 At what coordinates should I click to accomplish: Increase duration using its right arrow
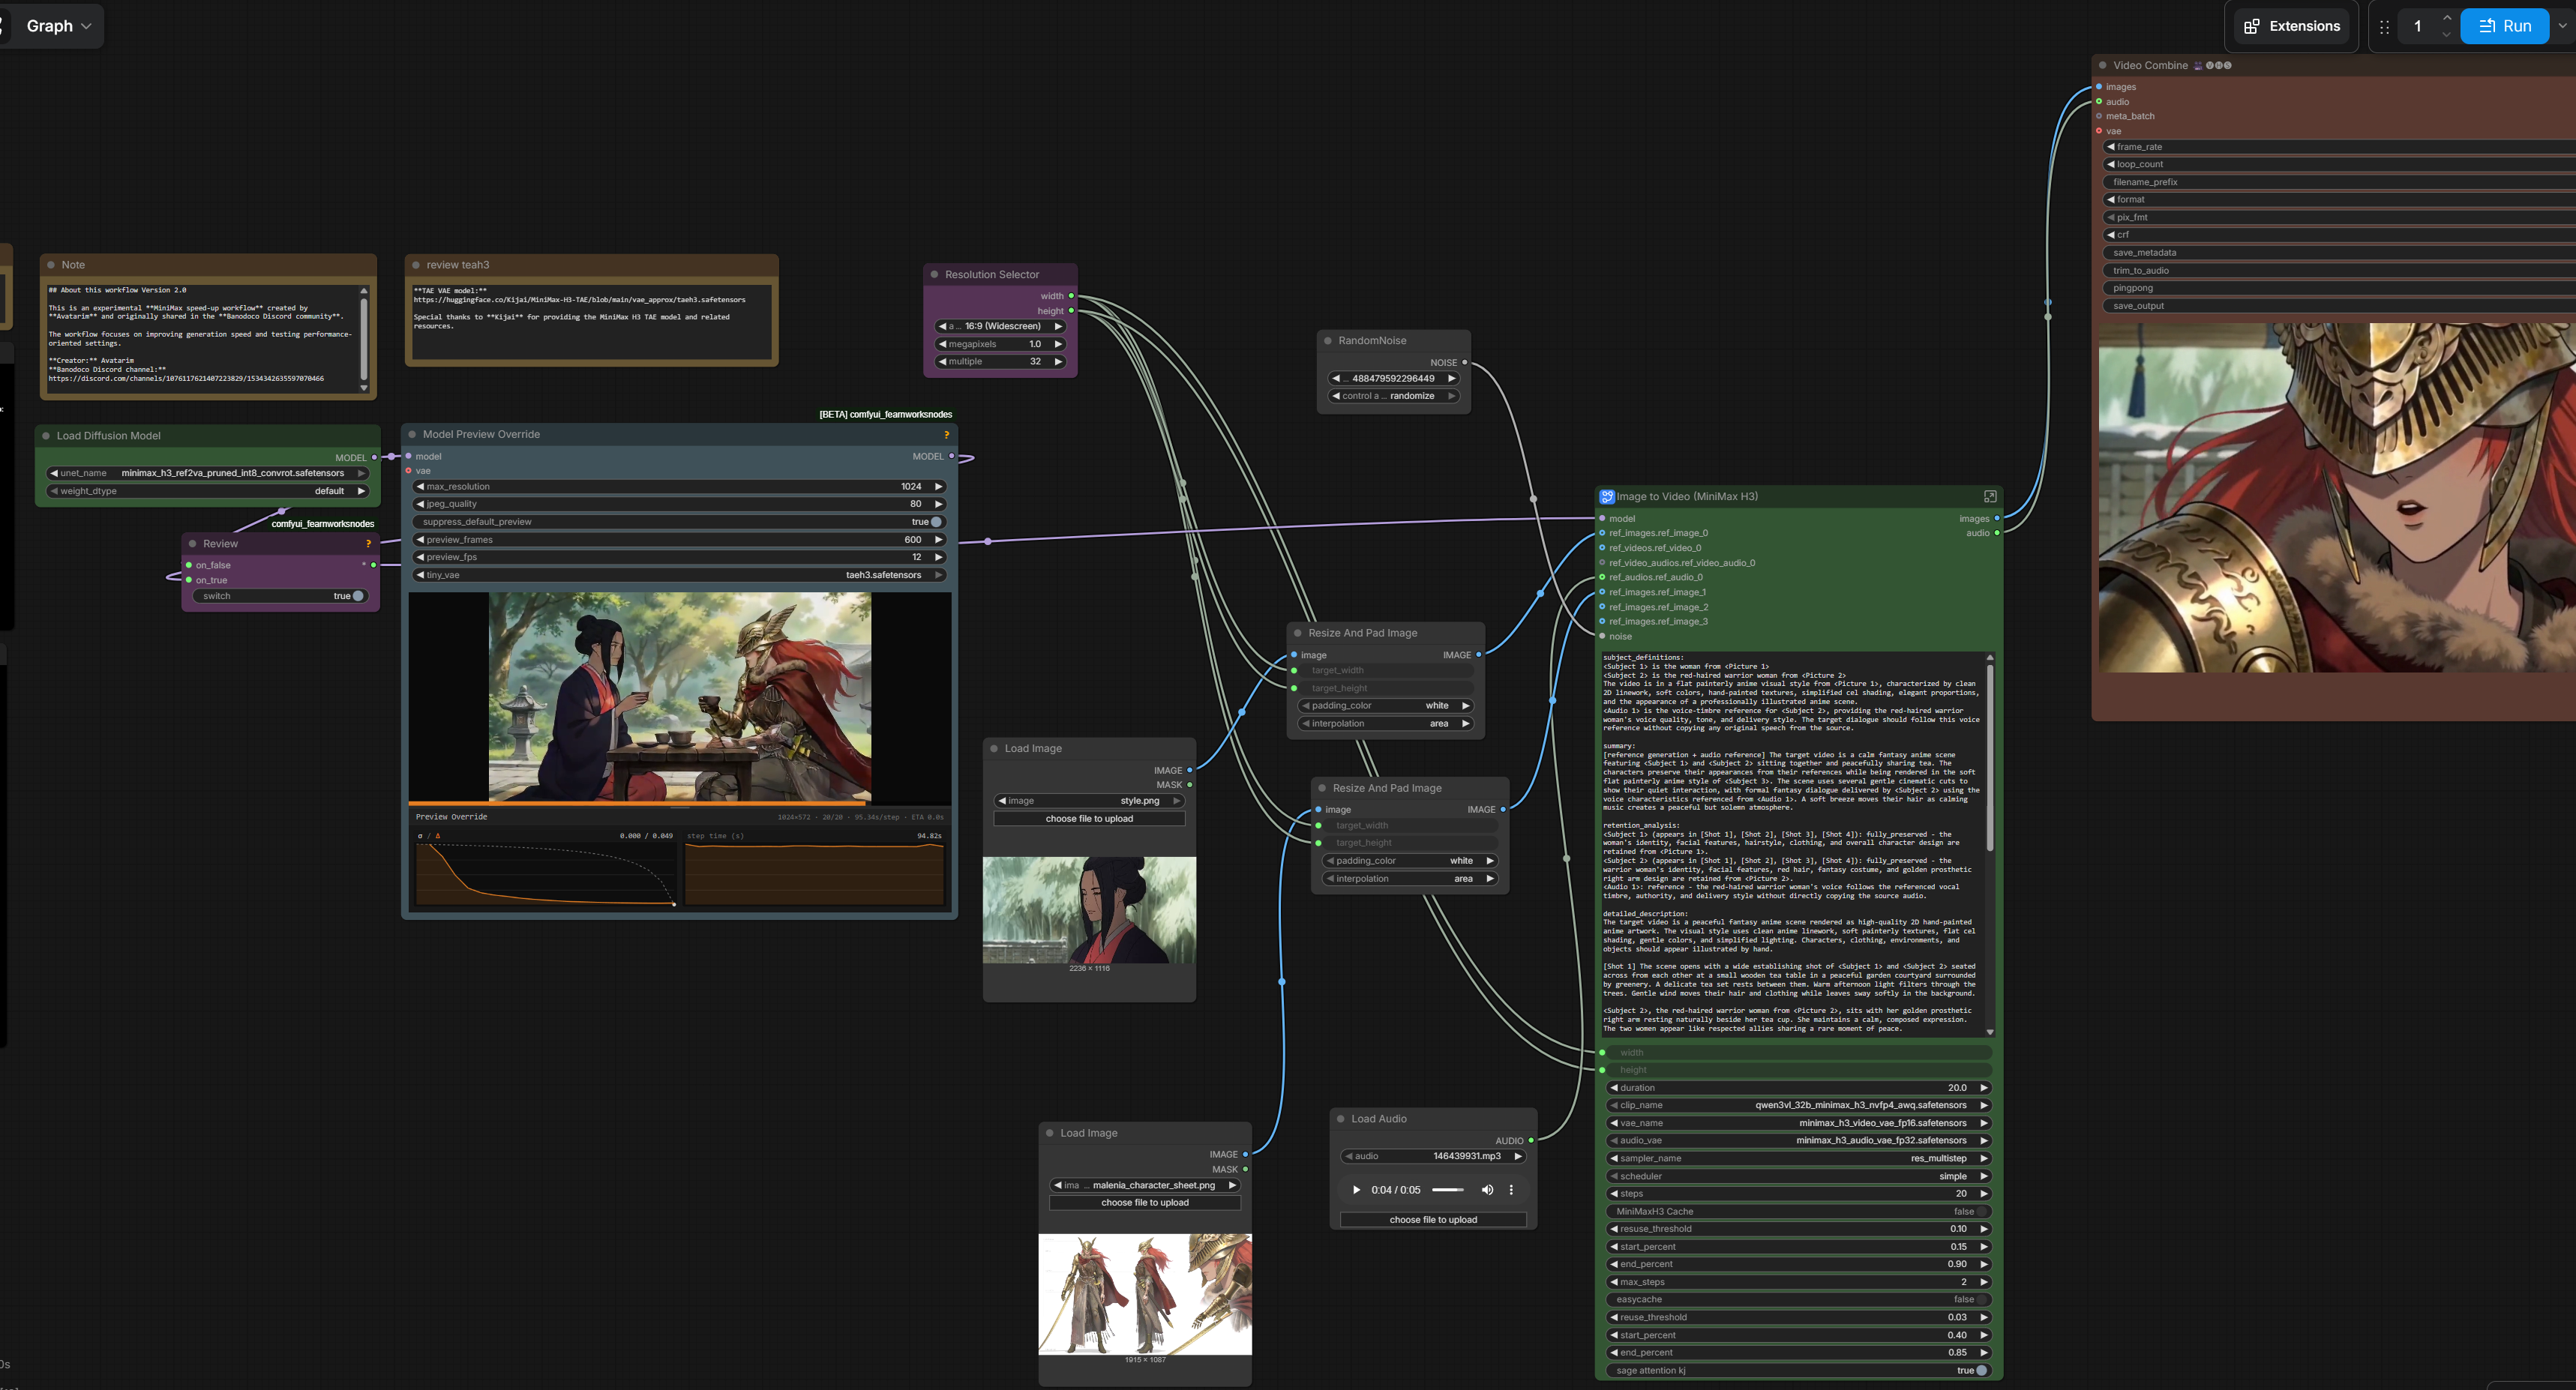[1984, 1088]
